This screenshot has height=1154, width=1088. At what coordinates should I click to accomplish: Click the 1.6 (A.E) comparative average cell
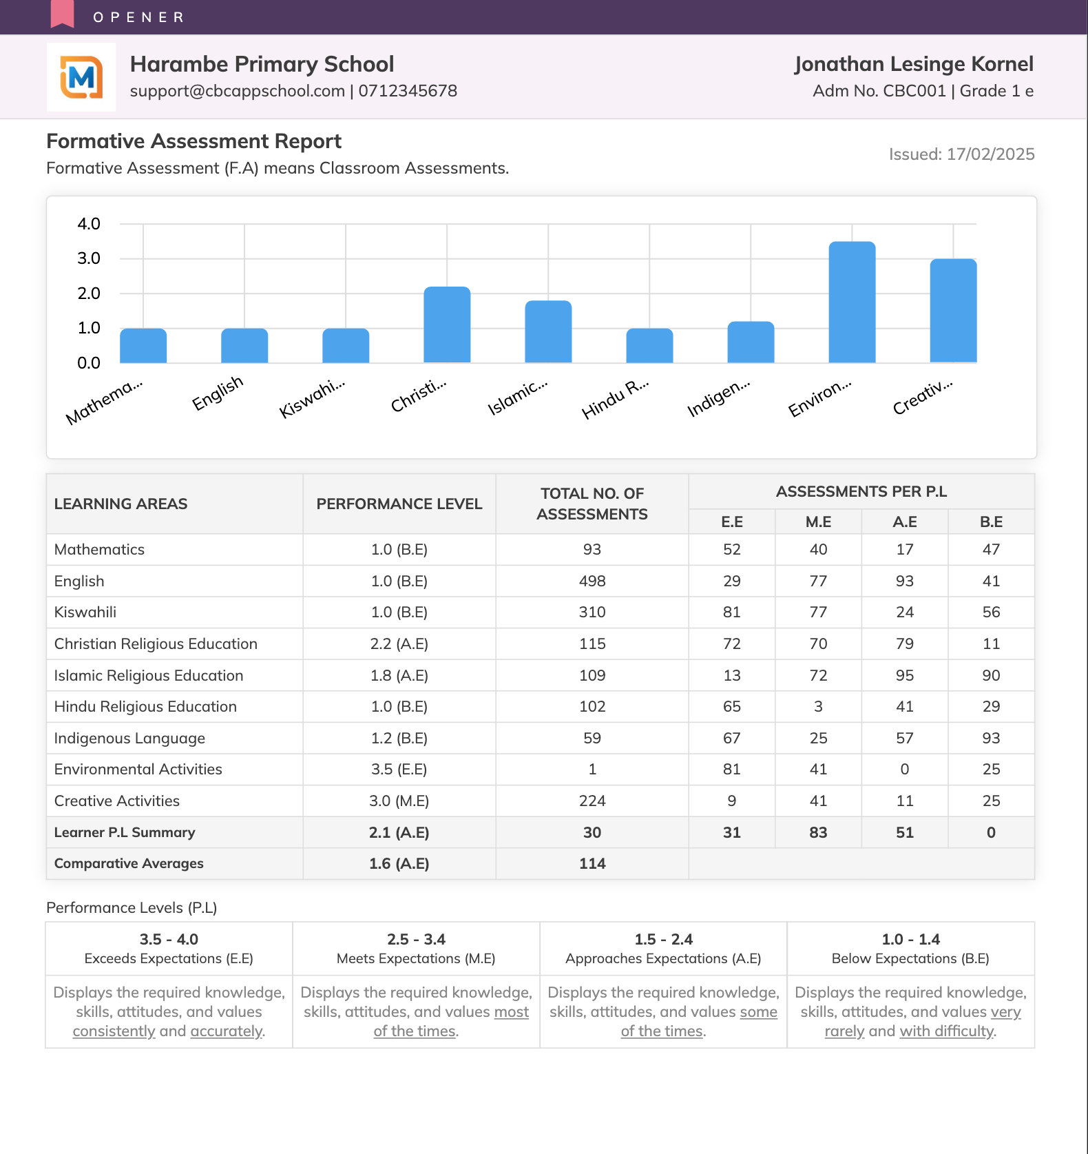[399, 863]
